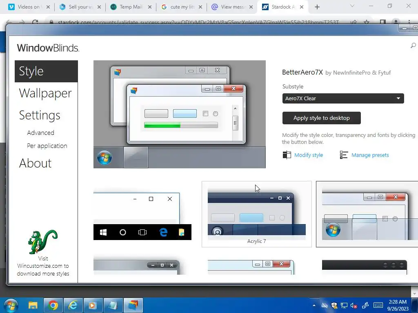The width and height of the screenshot is (418, 313).
Task: Show hidden system tray icons arrow
Action: coord(314,305)
